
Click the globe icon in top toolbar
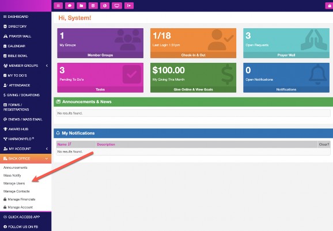(105, 6)
